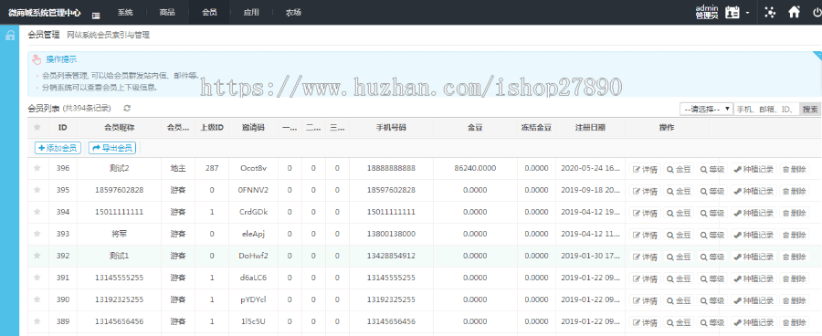Star the row for ID 393
Image resolution: width=822 pixels, height=336 pixels.
click(x=37, y=234)
